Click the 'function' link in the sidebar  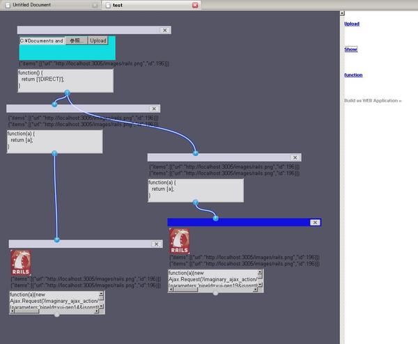click(x=353, y=75)
